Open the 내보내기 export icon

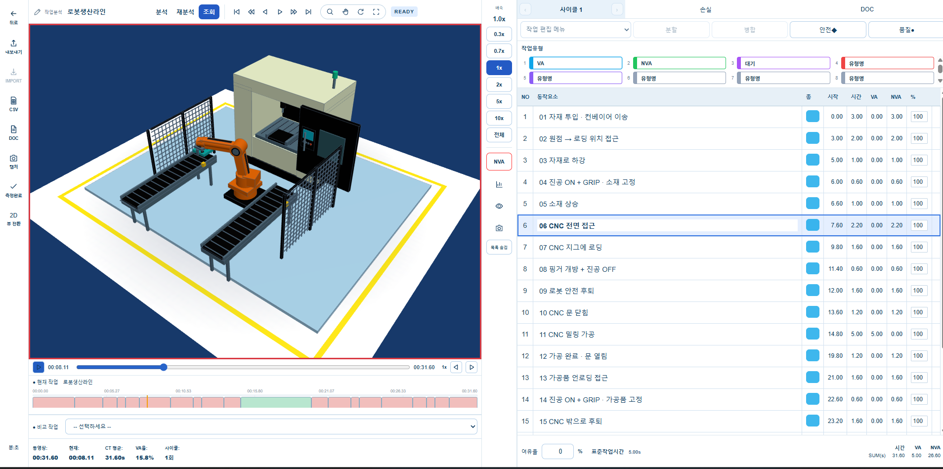pos(13,46)
